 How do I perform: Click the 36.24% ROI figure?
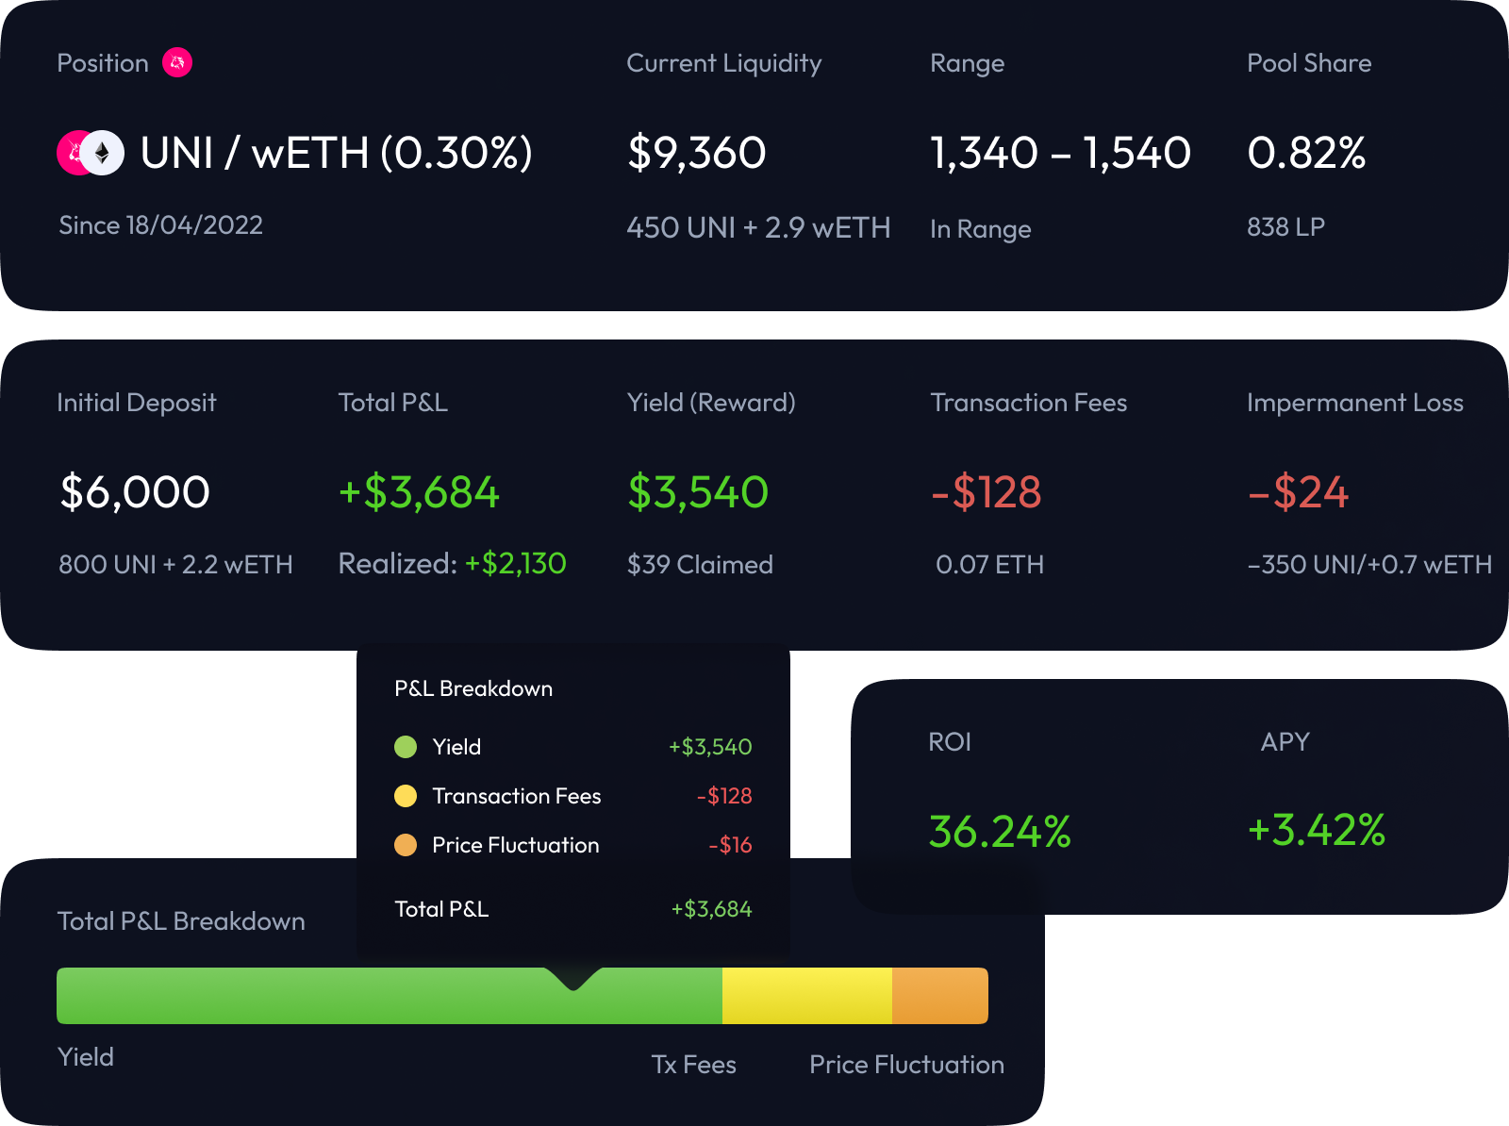pyautogui.click(x=1000, y=832)
